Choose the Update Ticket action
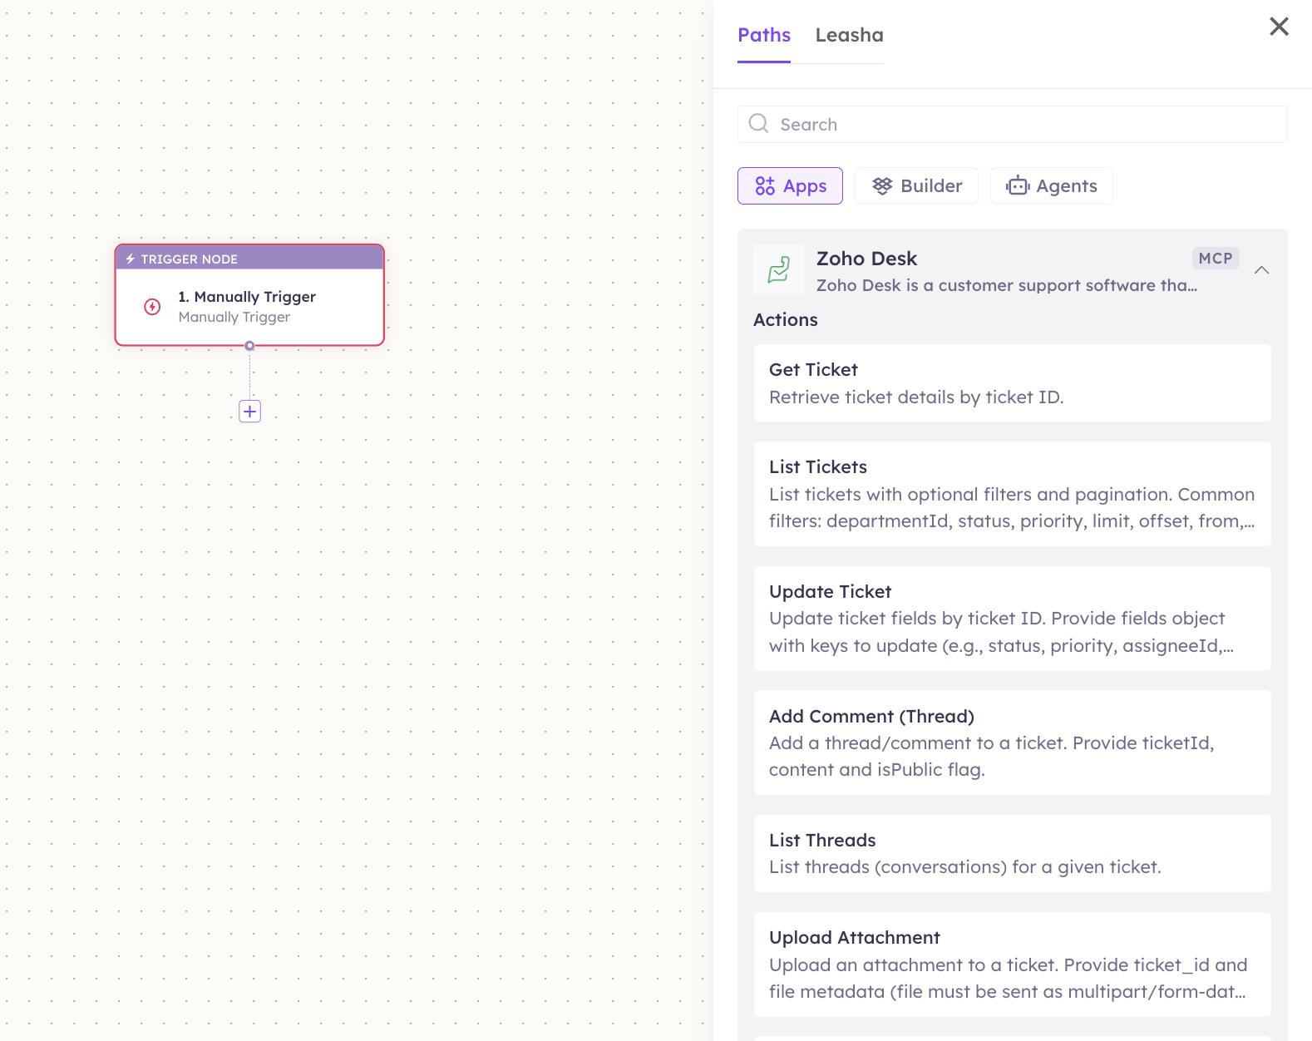The width and height of the screenshot is (1312, 1041). [1012, 619]
